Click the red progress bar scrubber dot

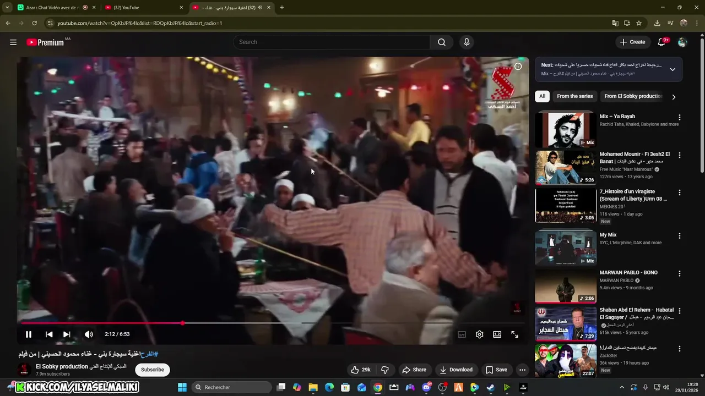[x=182, y=323]
